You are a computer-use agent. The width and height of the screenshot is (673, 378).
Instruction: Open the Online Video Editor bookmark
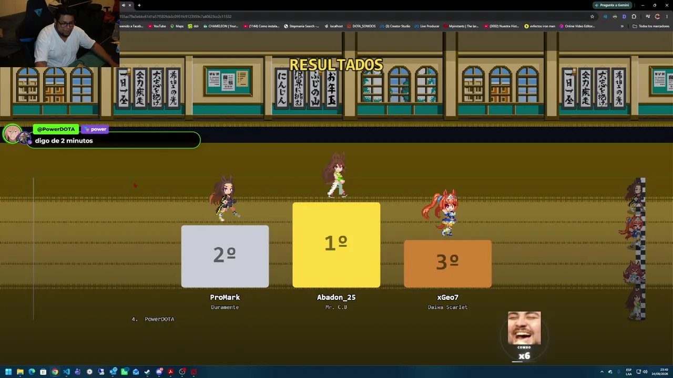point(577,26)
